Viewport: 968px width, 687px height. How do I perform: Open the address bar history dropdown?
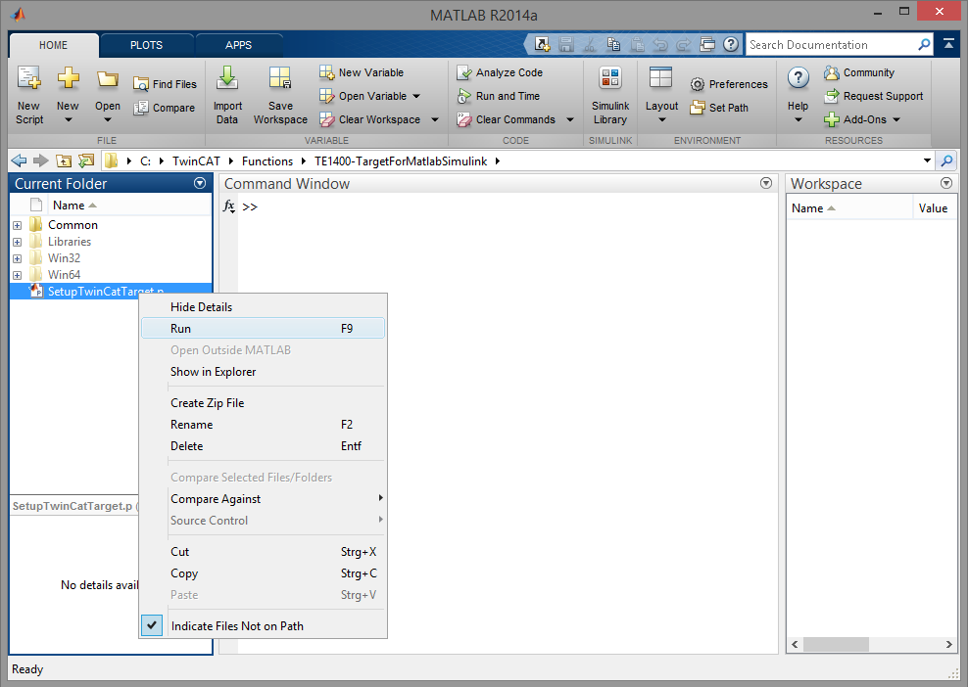click(x=927, y=160)
